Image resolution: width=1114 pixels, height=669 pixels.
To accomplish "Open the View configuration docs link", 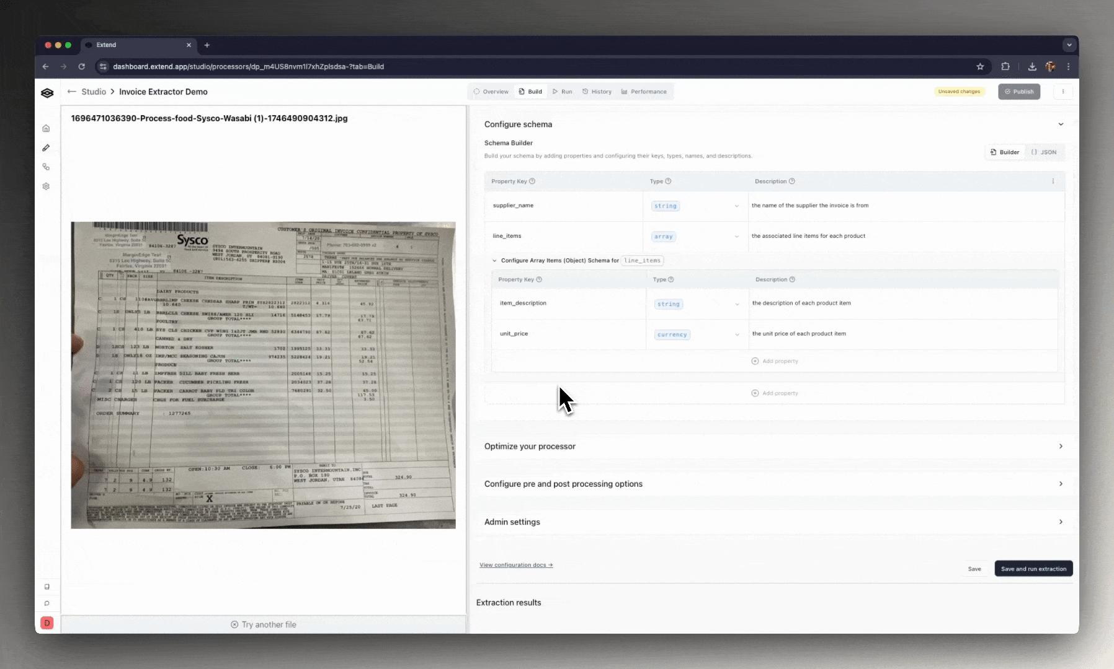I will click(x=515, y=565).
